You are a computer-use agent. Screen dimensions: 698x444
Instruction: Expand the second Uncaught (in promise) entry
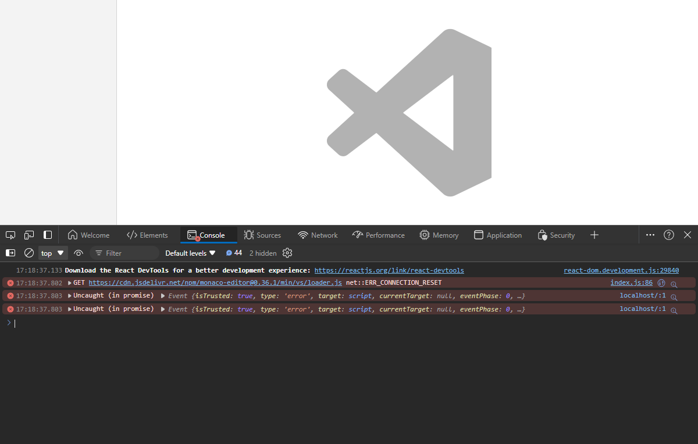pos(70,309)
